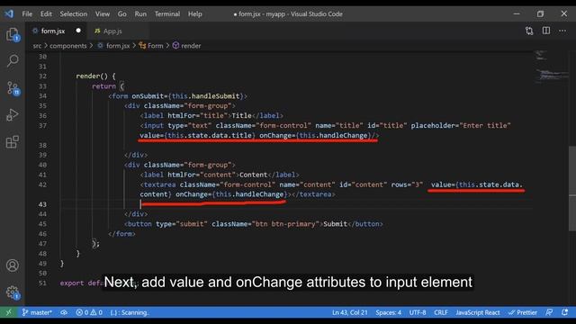Click line number 42 in gutter
Screen dimensions: 576x324
[42, 184]
